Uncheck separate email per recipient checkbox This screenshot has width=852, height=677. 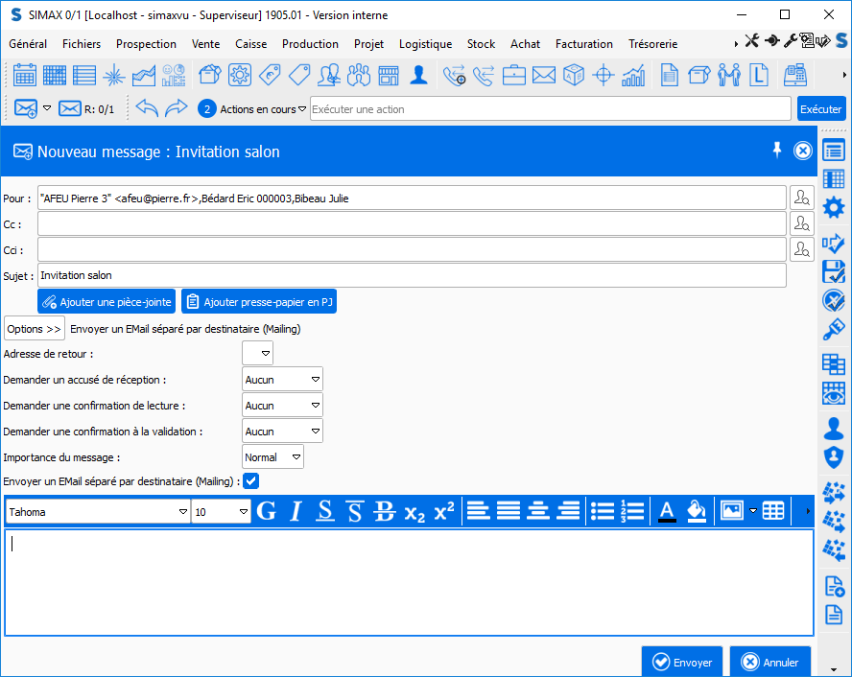[x=251, y=481]
